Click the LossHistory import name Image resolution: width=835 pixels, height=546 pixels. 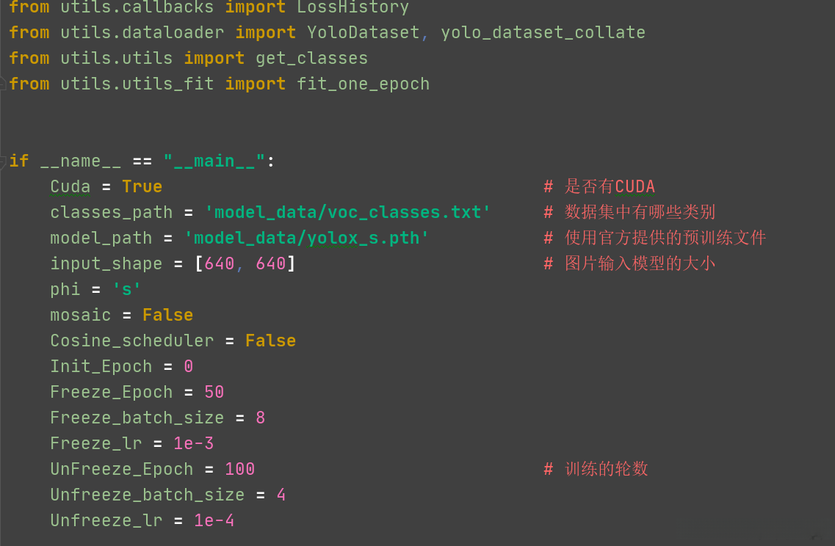(353, 7)
